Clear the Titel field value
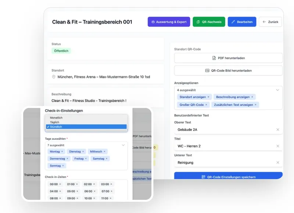 277,146
